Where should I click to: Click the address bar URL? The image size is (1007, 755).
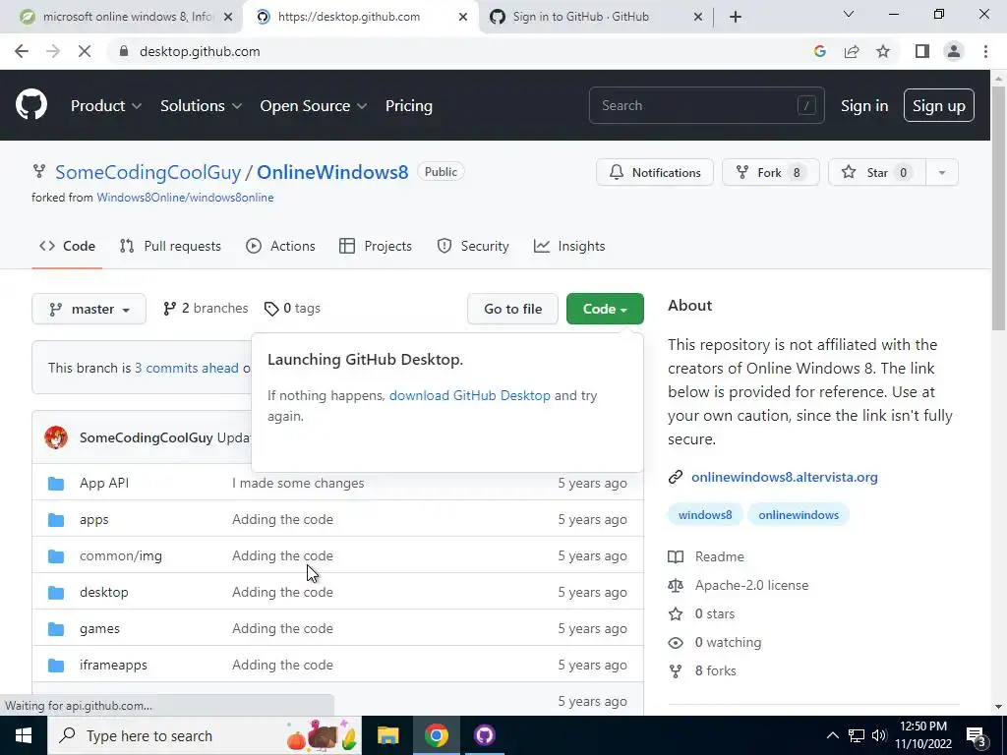click(200, 51)
